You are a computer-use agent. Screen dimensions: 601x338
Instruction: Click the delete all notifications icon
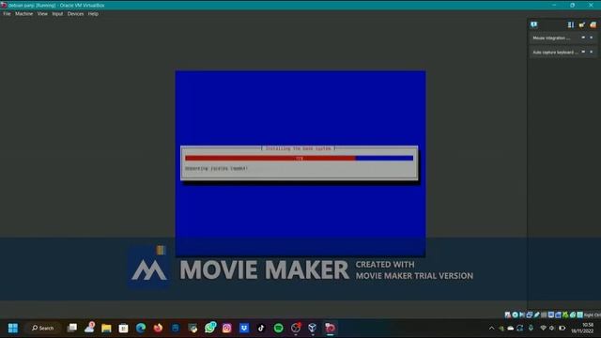[x=593, y=25]
